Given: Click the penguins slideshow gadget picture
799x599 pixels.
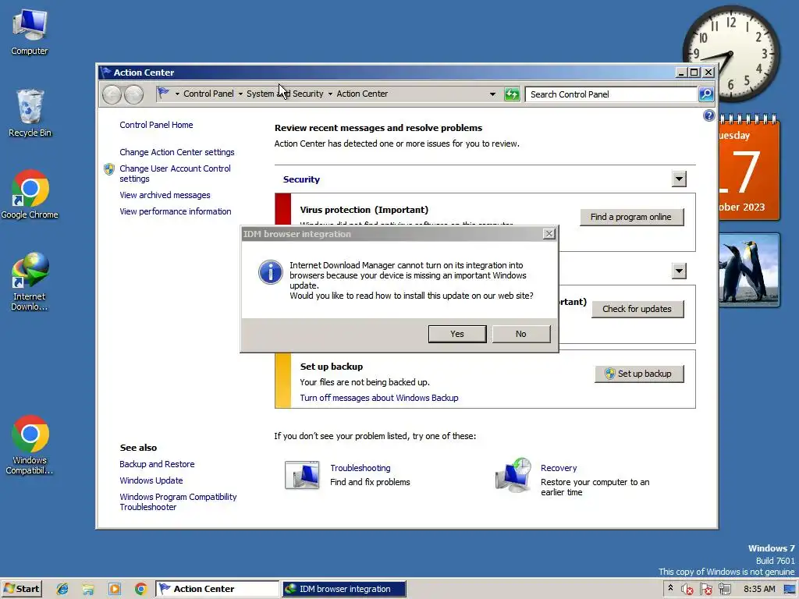Looking at the screenshot, I should tap(749, 270).
